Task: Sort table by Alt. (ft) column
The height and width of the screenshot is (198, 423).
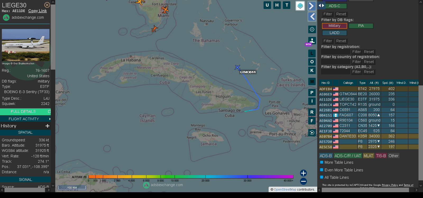Action: point(374,83)
